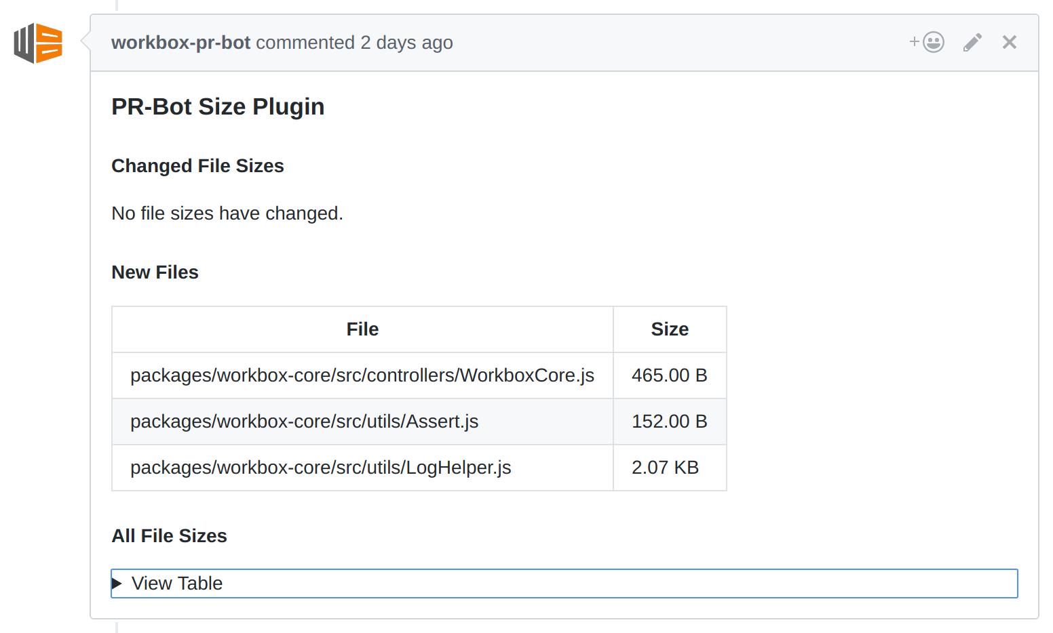Click the "No file sizes have changed" text
This screenshot has height=633, width=1053.
pos(227,213)
